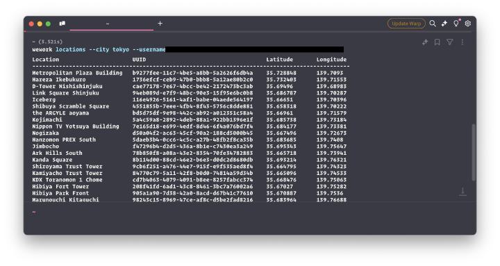Image resolution: width=500 pixels, height=266 pixels.
Task: Click the Iceberg location name
Action: [44, 99]
